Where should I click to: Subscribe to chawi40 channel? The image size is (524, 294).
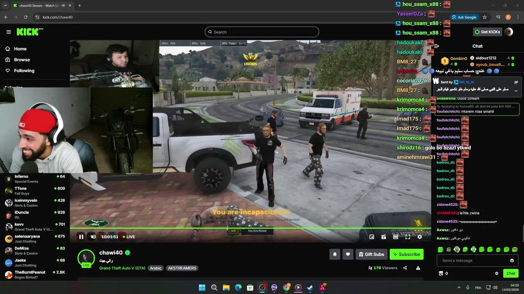tap(407, 254)
